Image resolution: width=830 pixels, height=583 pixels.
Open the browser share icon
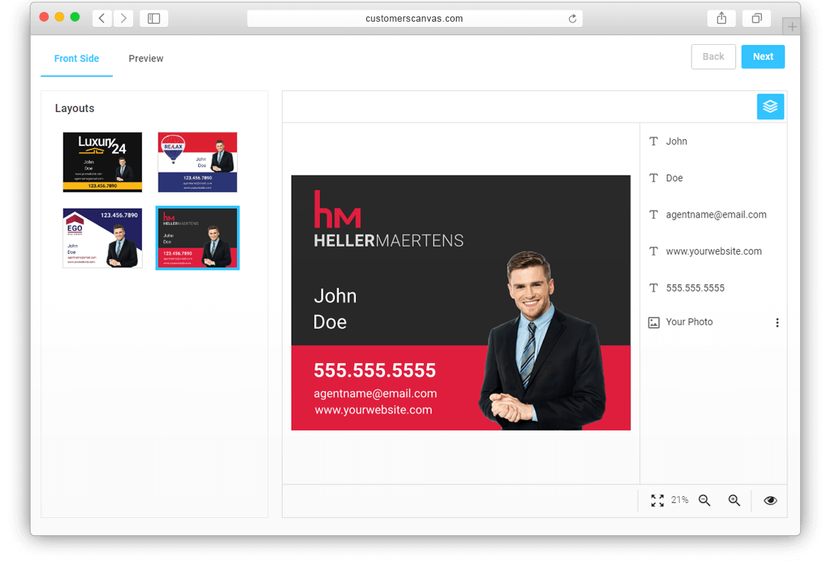tap(722, 19)
